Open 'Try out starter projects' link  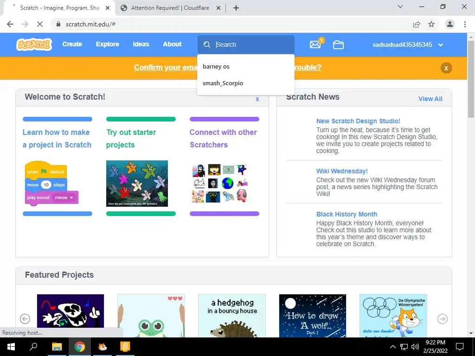click(x=131, y=138)
